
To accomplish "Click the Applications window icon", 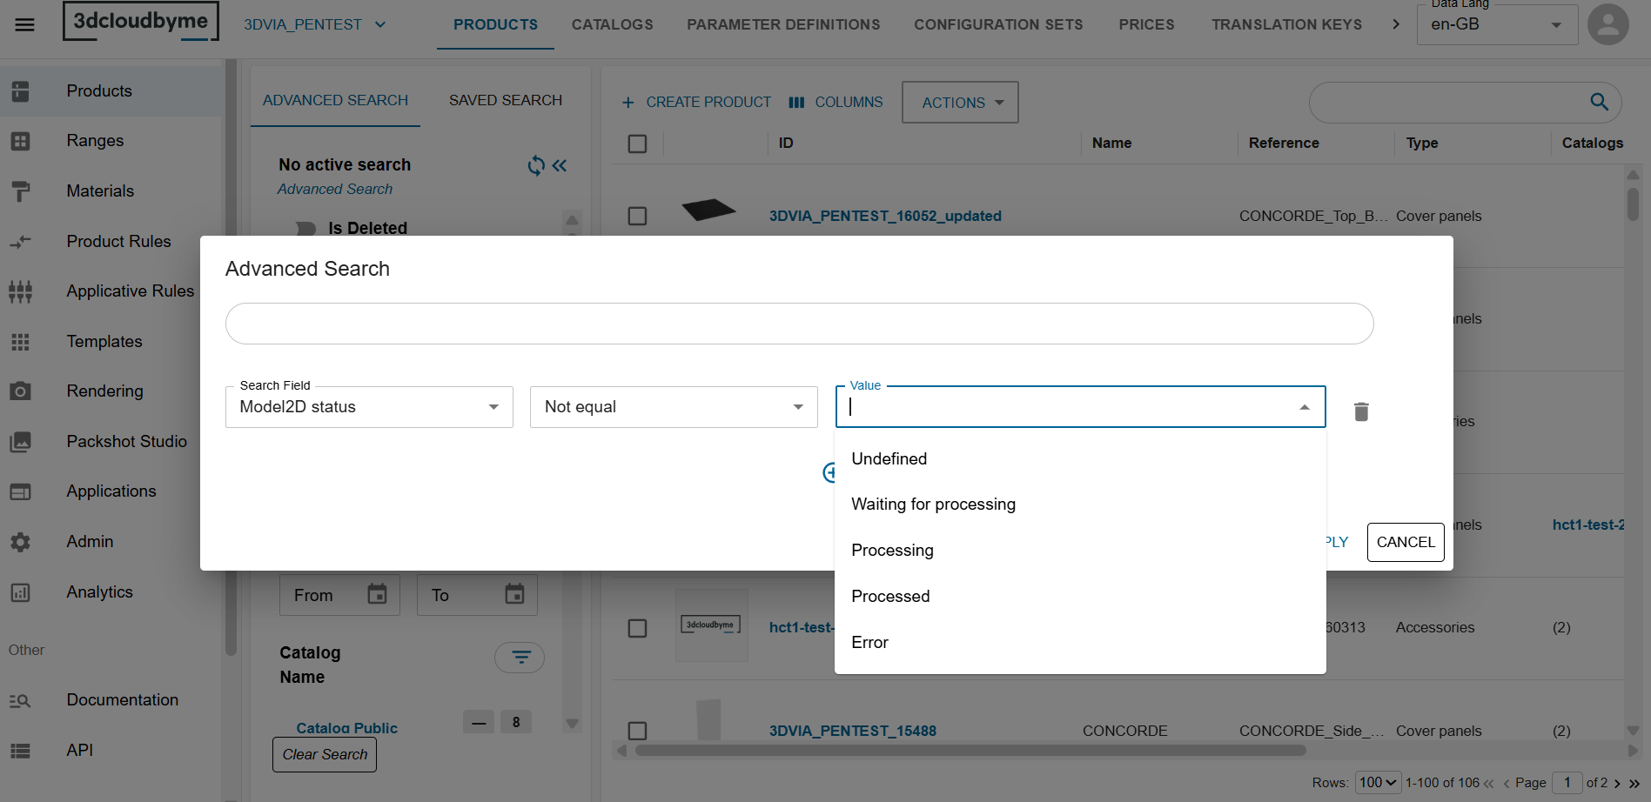I will pyautogui.click(x=20, y=491).
